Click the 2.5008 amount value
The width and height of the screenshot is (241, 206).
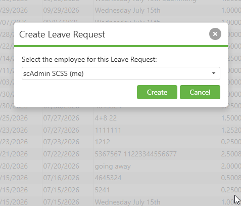[x=231, y=154]
